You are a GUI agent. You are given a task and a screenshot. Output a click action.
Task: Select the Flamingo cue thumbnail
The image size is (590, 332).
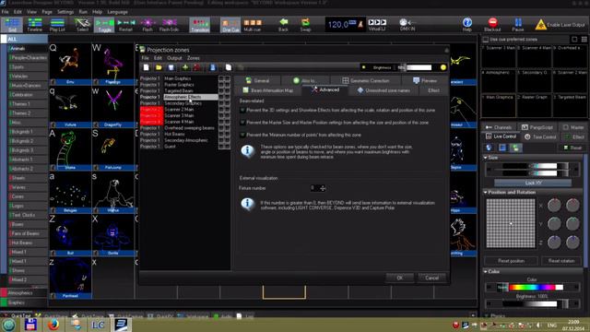[112, 64]
